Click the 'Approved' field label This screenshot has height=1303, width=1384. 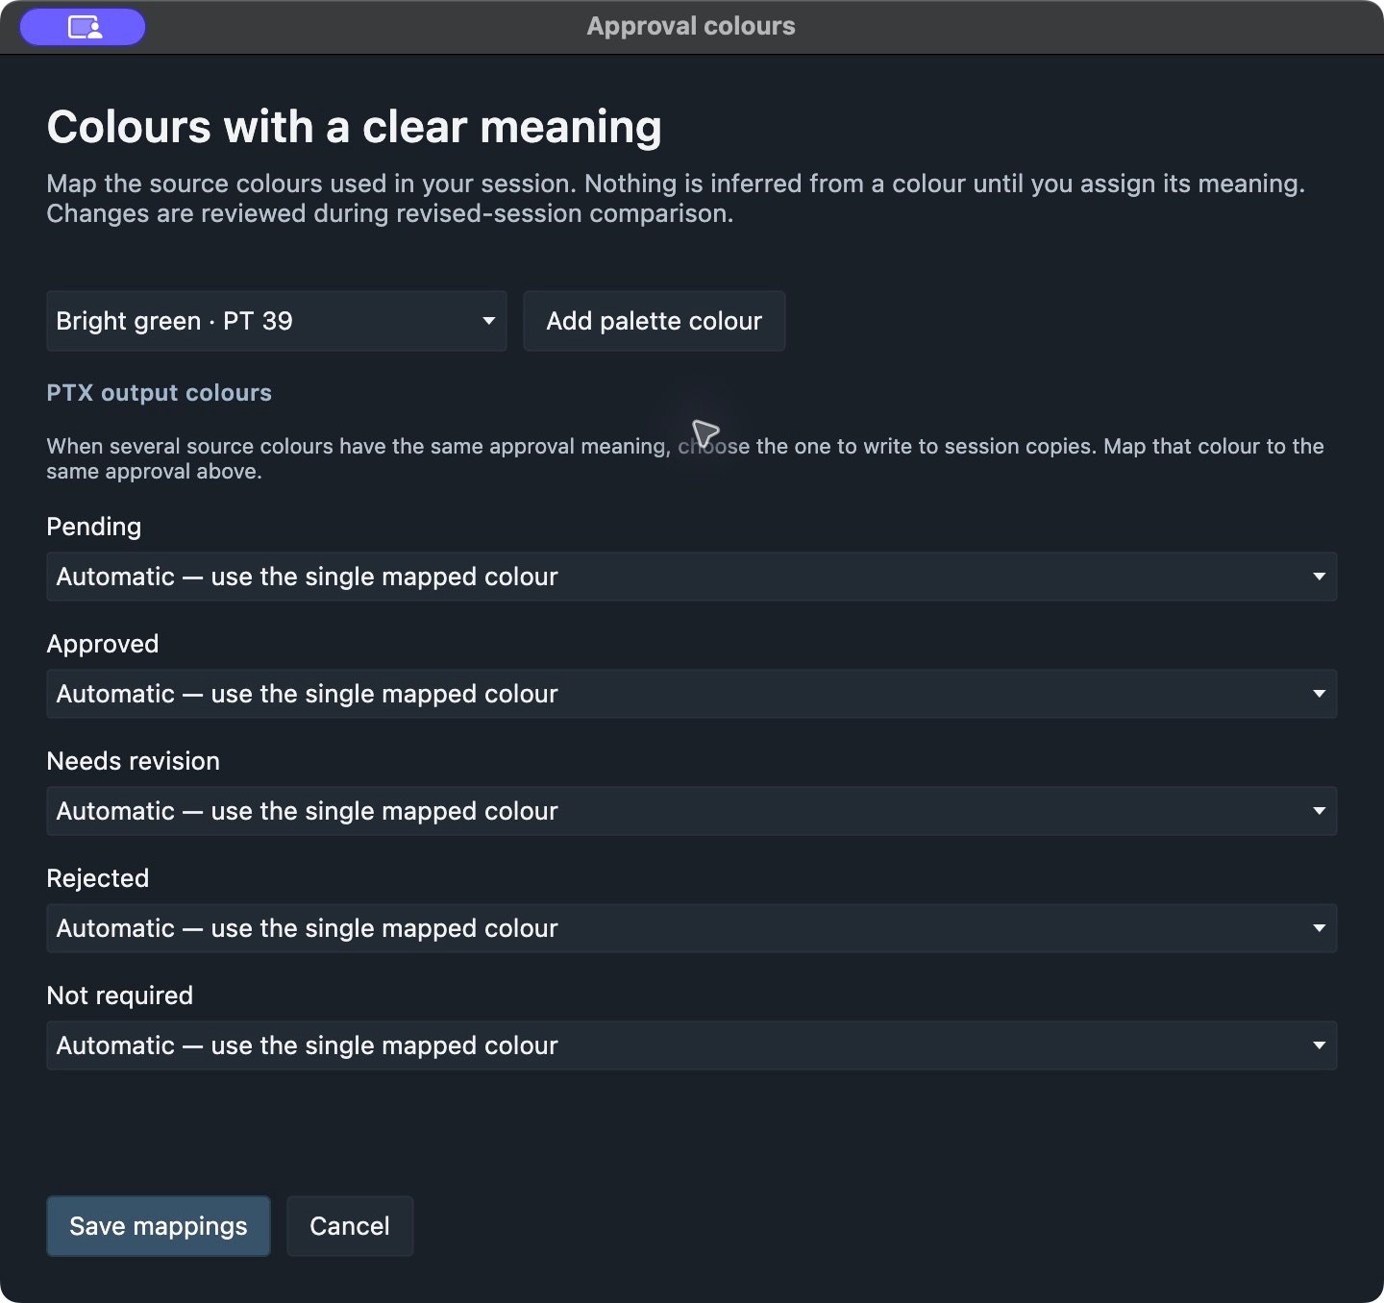[x=103, y=644]
